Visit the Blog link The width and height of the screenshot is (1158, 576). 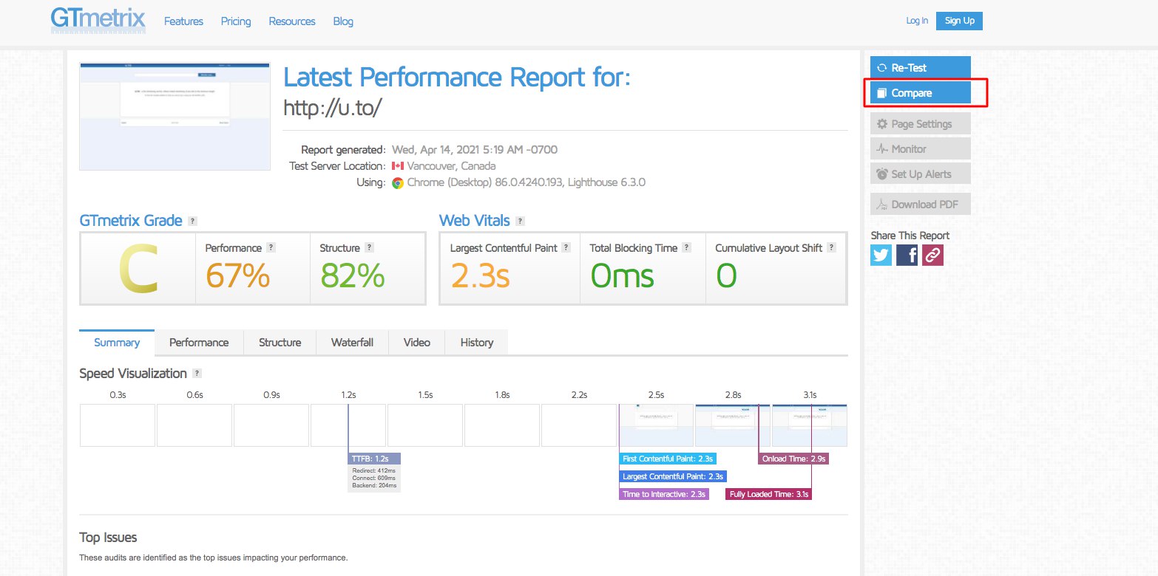coord(343,21)
